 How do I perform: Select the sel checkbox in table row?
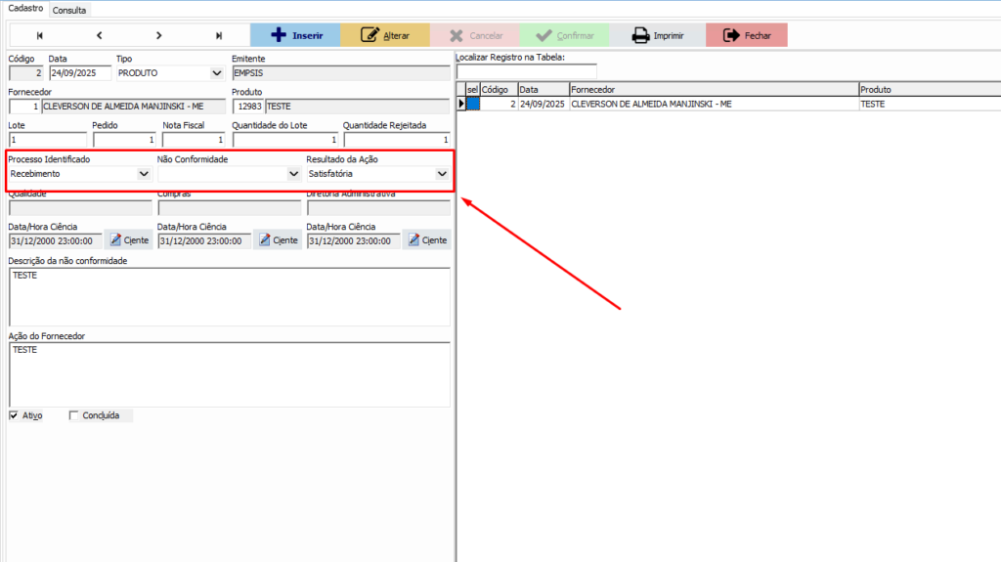click(473, 104)
